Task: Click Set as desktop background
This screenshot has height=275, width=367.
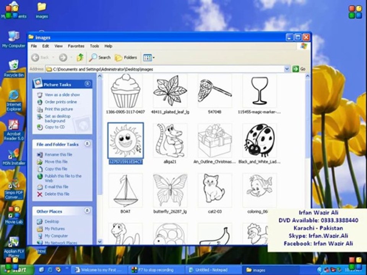Action: [x=58, y=118]
